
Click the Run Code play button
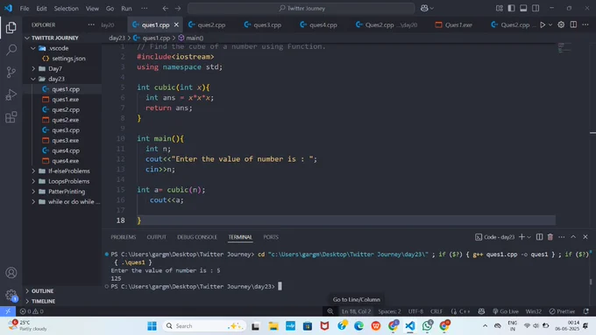pyautogui.click(x=543, y=24)
